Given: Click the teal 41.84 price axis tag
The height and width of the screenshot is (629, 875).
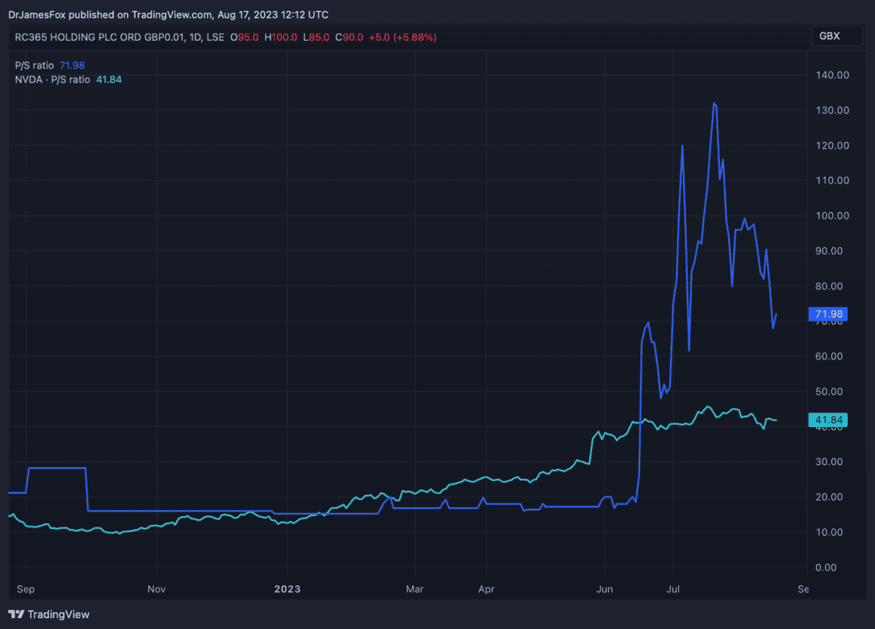Looking at the screenshot, I should (x=828, y=420).
